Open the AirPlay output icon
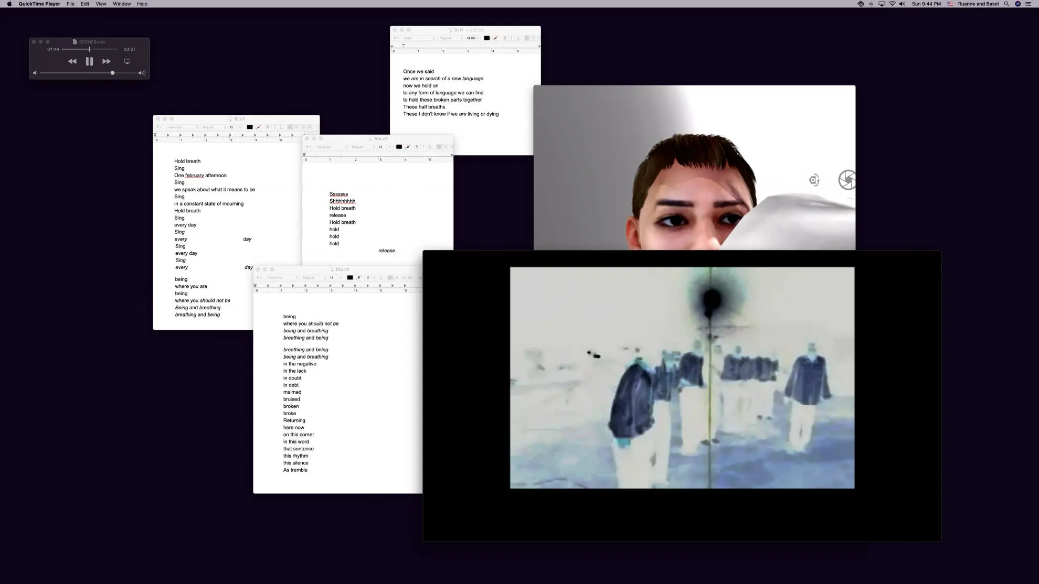 [x=127, y=61]
